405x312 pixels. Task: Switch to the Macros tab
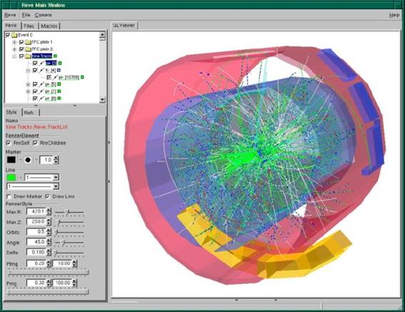click(x=49, y=26)
